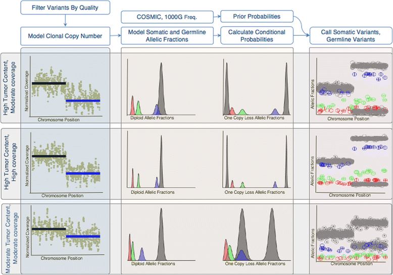The width and height of the screenshot is (393, 275).
Task: Select the "Model Clonal Copy Number" step
Action: pyautogui.click(x=65, y=36)
